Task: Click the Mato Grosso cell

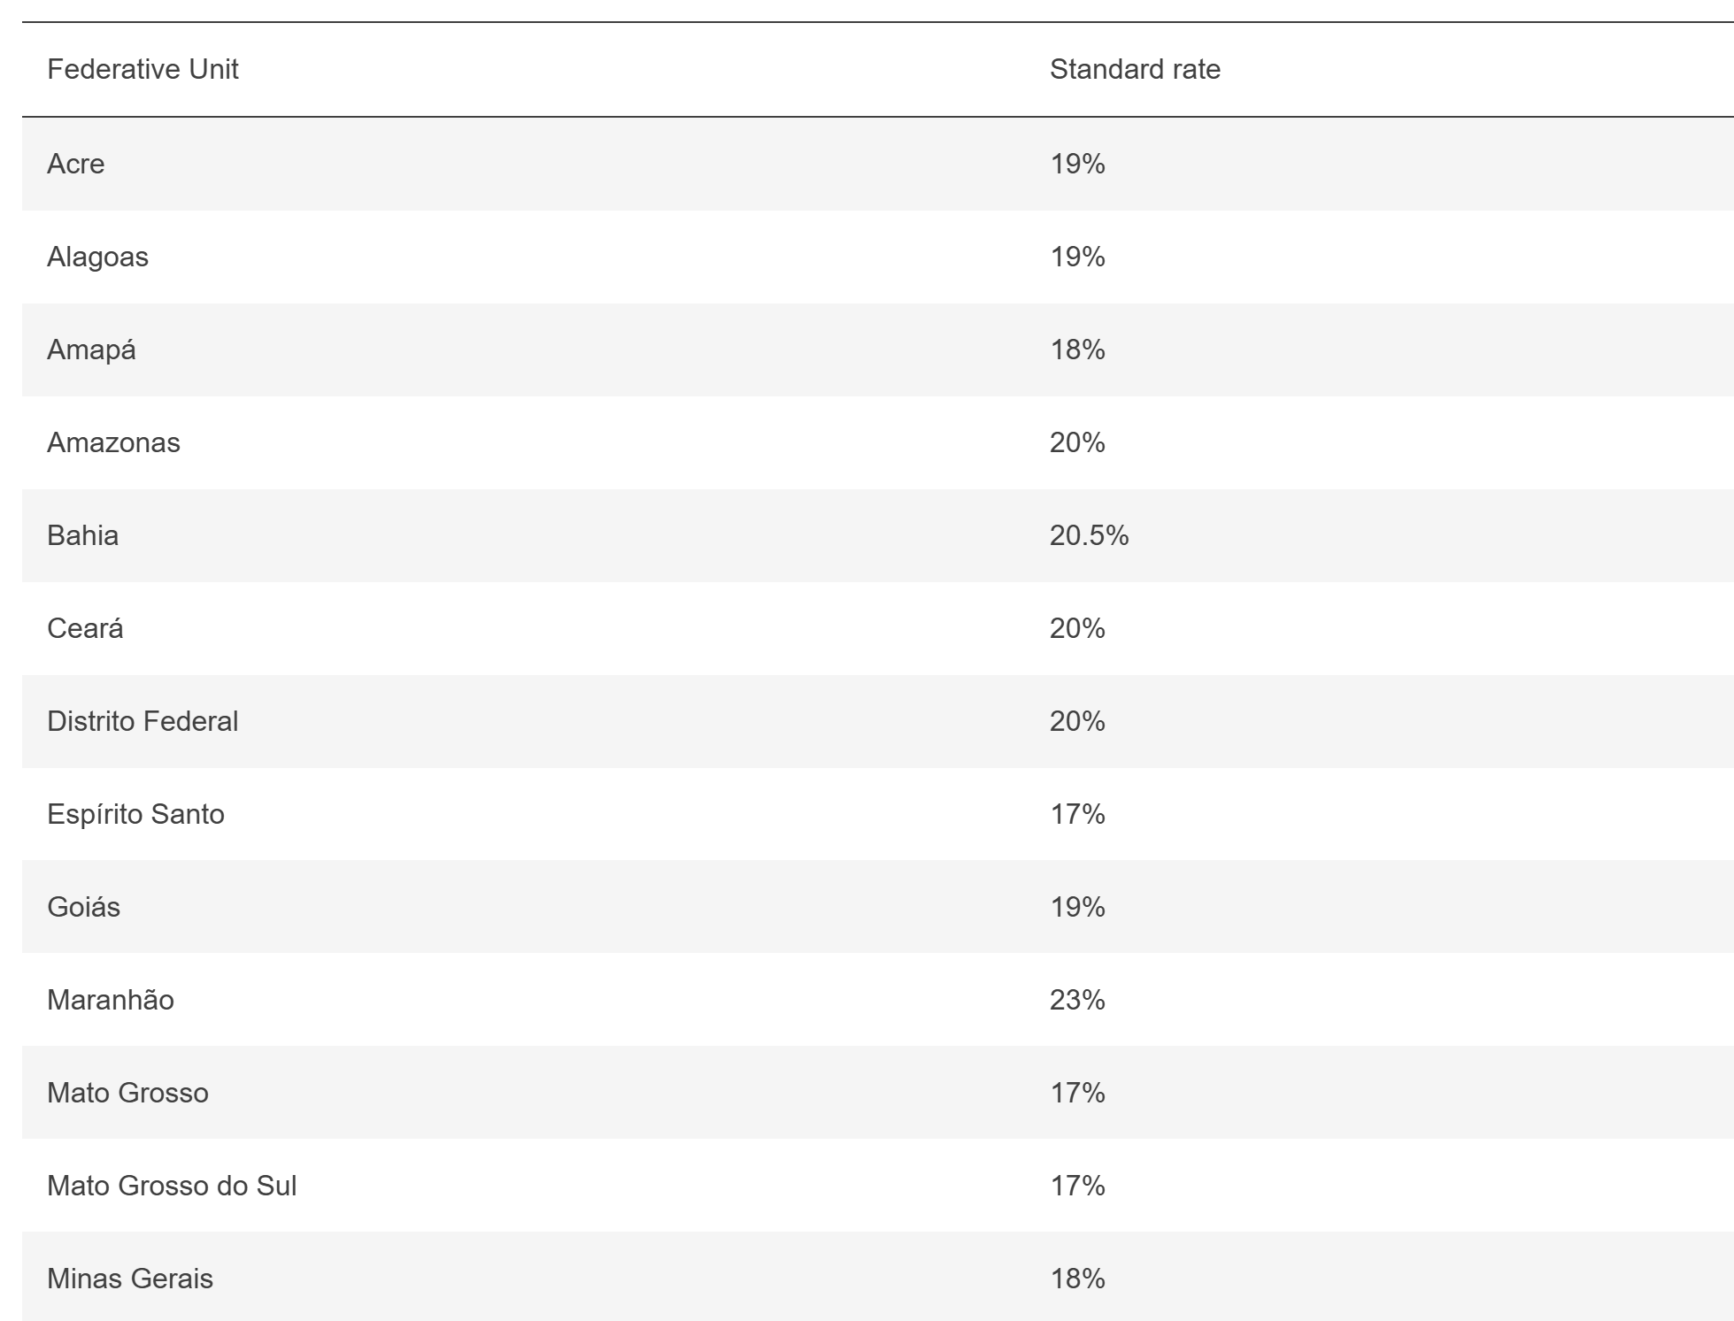Action: click(x=127, y=1093)
